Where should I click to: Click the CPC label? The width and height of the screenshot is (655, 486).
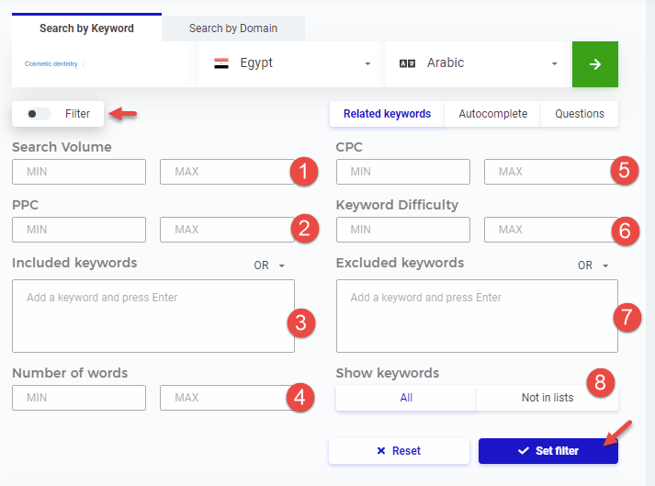coord(349,147)
